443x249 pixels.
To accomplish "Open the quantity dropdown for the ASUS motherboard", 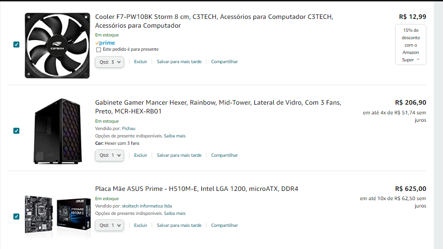I will coord(110,225).
